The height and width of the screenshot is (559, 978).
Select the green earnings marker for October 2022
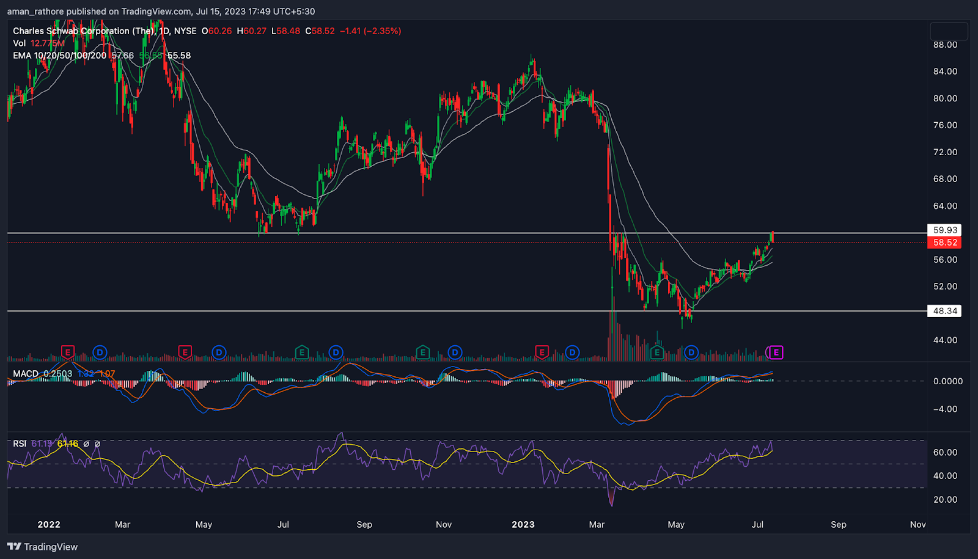coord(422,352)
